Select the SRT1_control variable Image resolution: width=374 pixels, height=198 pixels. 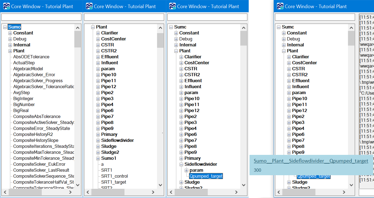click(114, 176)
